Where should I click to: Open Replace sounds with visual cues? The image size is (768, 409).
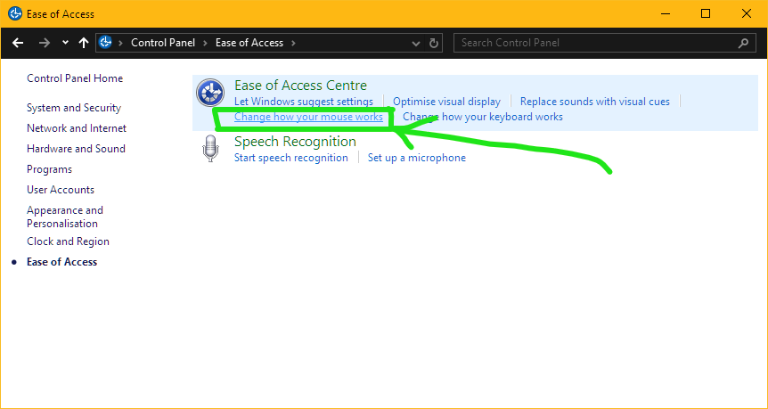[x=594, y=102]
